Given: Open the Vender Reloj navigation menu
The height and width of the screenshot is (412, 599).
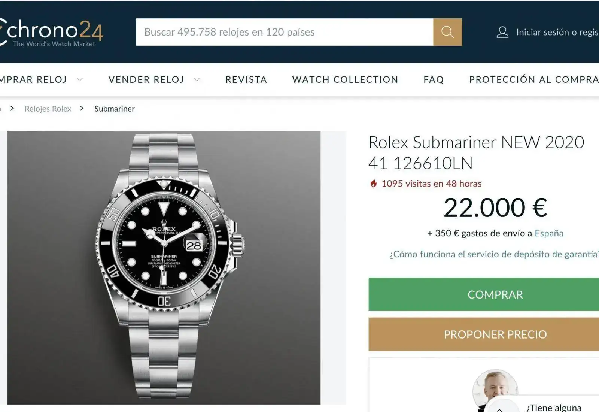Looking at the screenshot, I should 146,79.
